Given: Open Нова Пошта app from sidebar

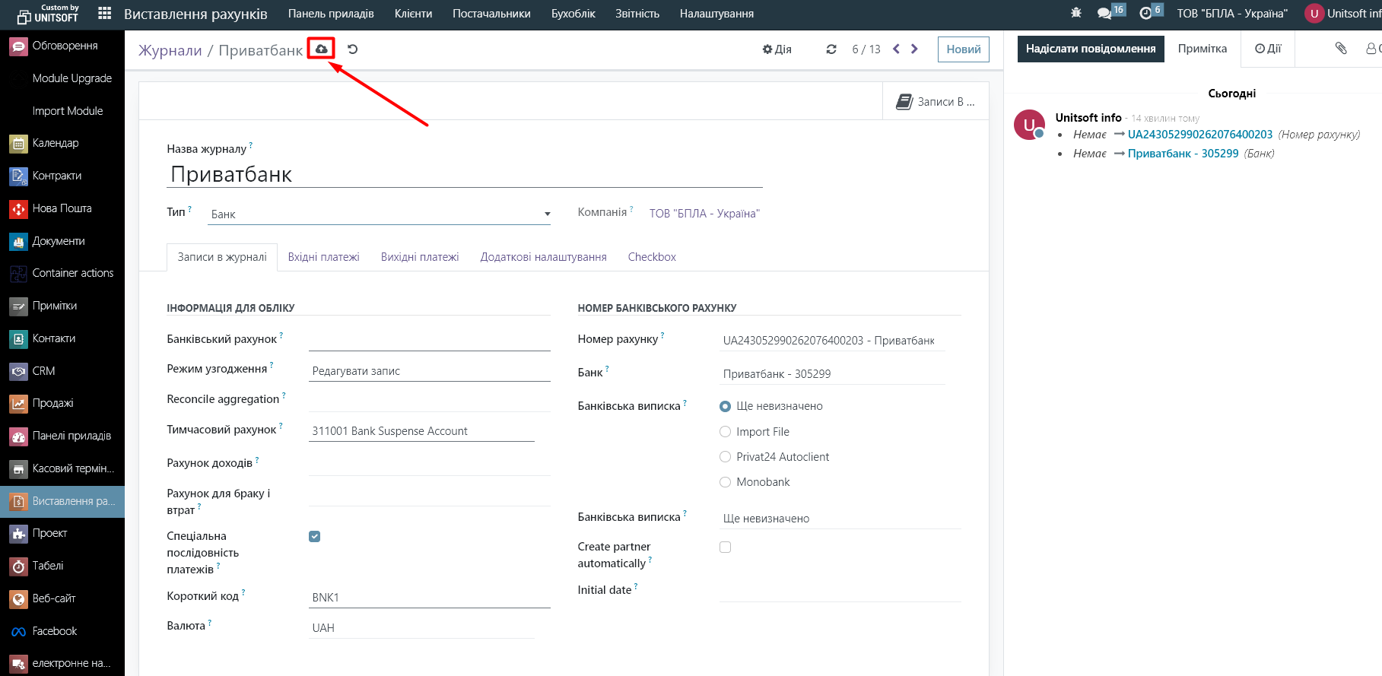Looking at the screenshot, I should click(x=62, y=208).
